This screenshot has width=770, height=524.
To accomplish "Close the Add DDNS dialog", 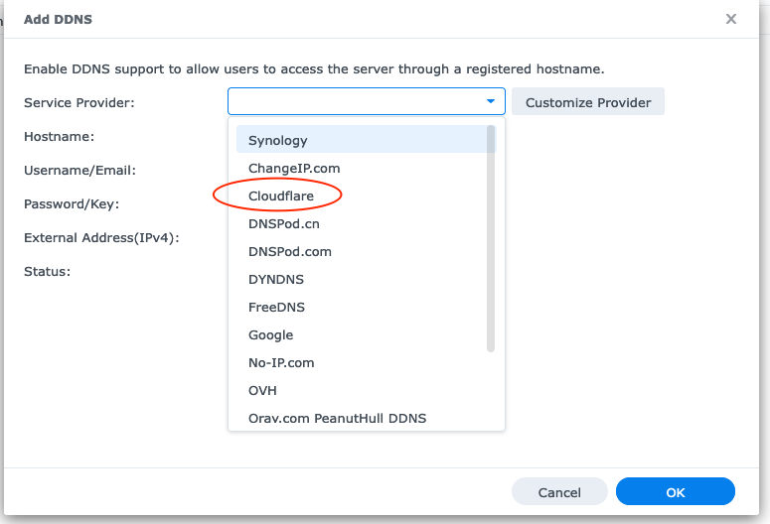I will 731,19.
